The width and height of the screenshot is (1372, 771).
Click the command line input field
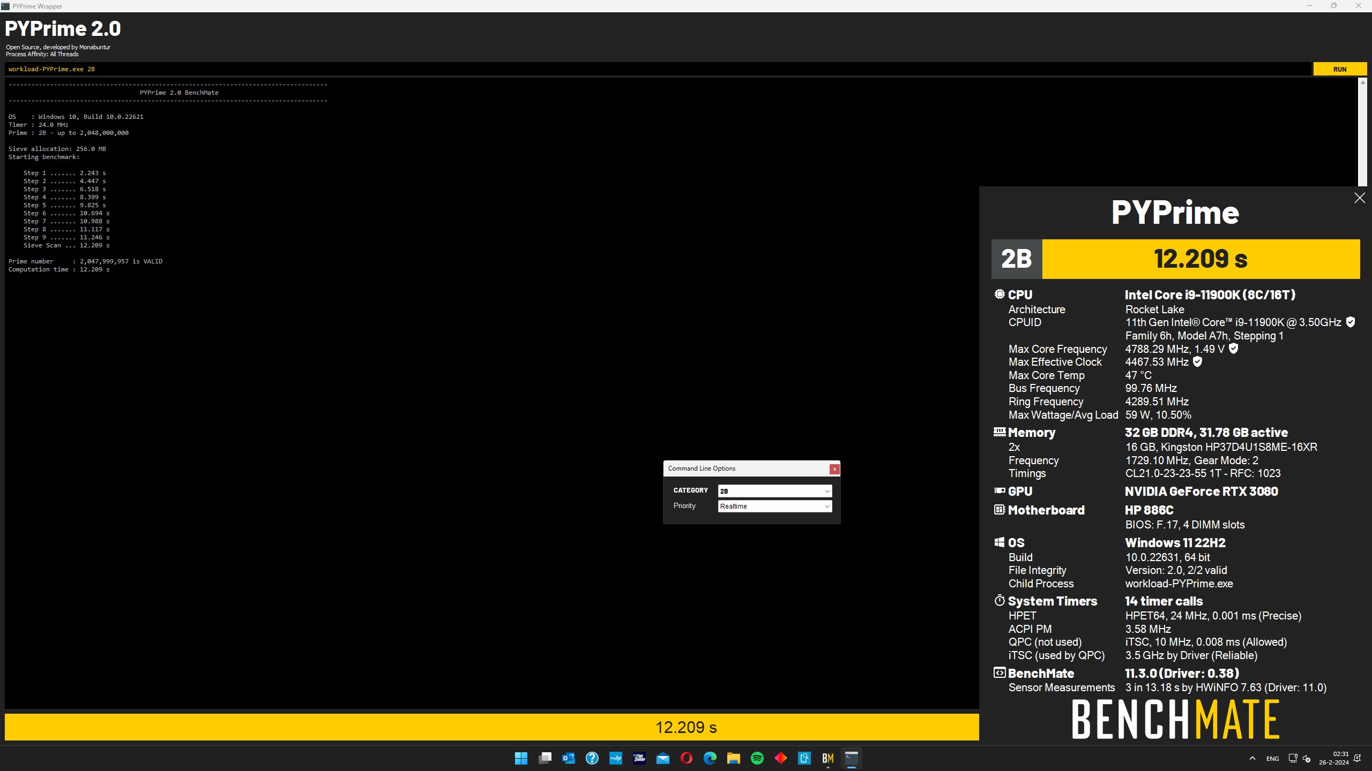[658, 69]
